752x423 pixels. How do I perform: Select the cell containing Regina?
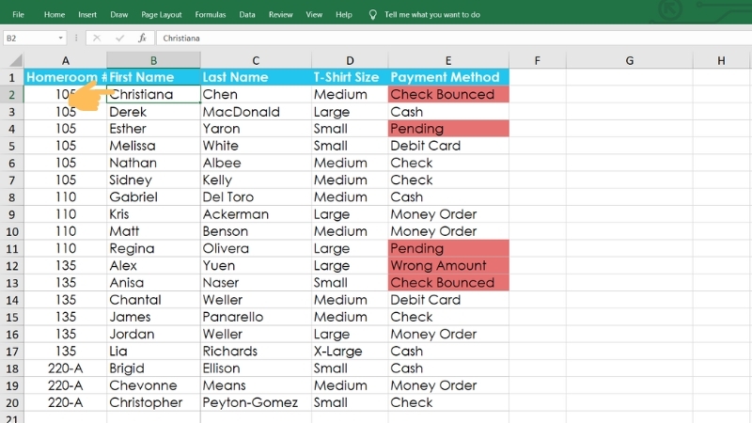pyautogui.click(x=153, y=248)
